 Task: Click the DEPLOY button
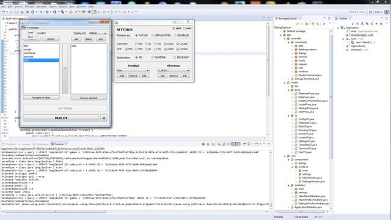pos(61,118)
